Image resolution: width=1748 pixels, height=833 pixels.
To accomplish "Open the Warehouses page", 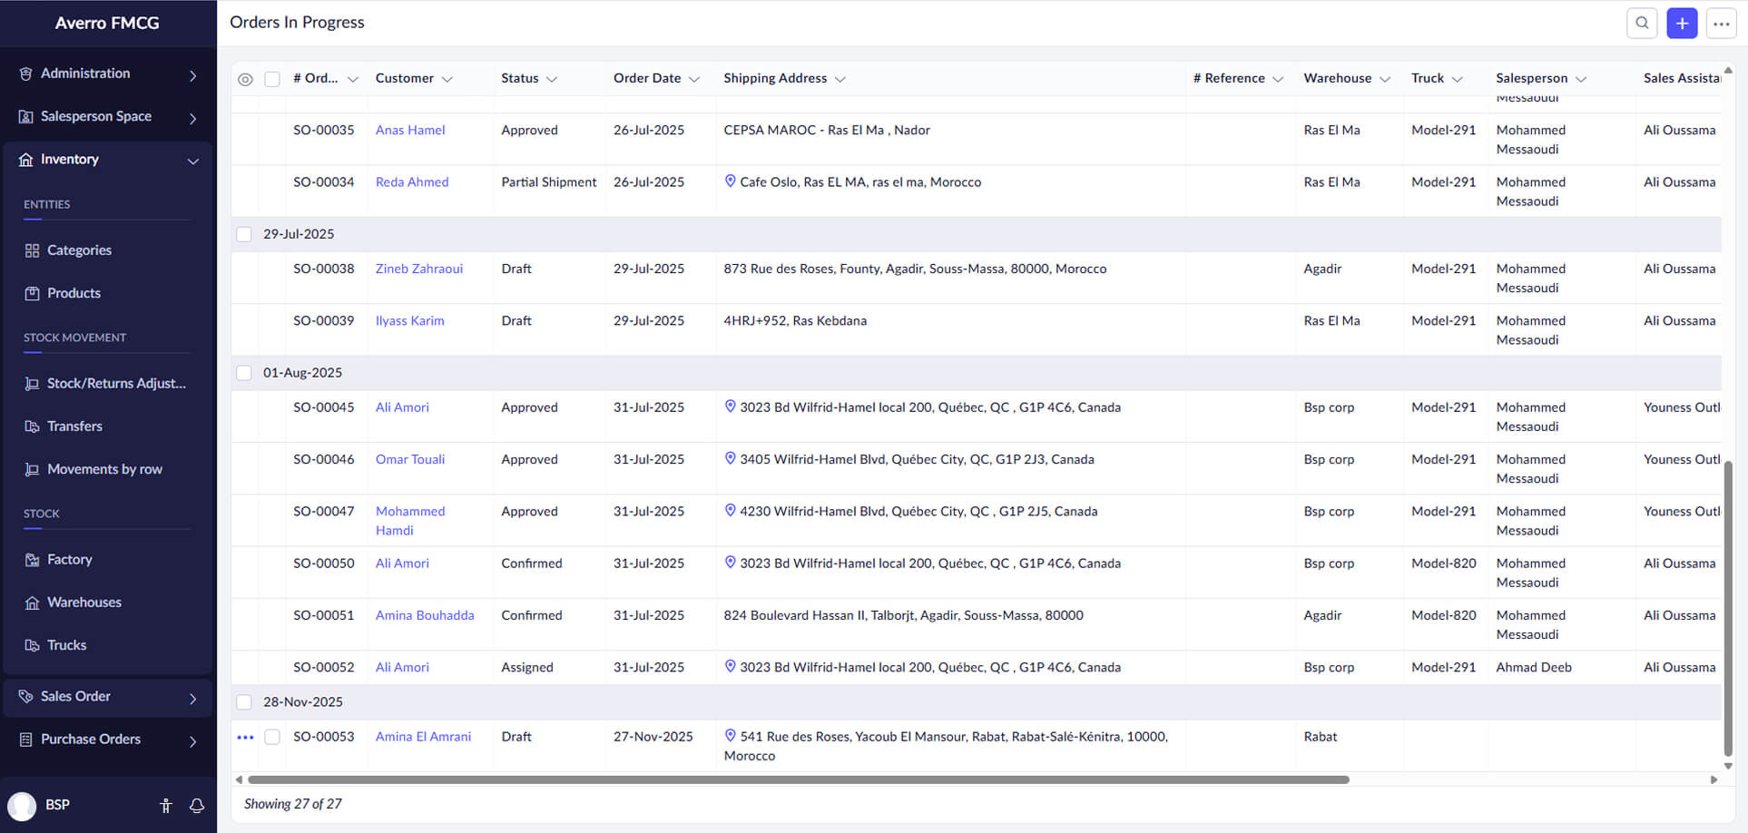I will pyautogui.click(x=83, y=602).
